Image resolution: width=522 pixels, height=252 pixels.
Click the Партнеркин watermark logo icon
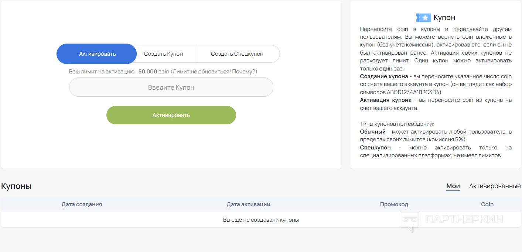(x=410, y=221)
